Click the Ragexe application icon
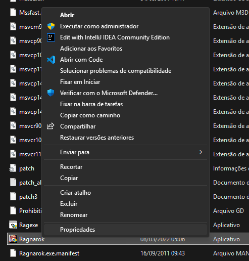Screen dimensions: 249x261 point(13,225)
